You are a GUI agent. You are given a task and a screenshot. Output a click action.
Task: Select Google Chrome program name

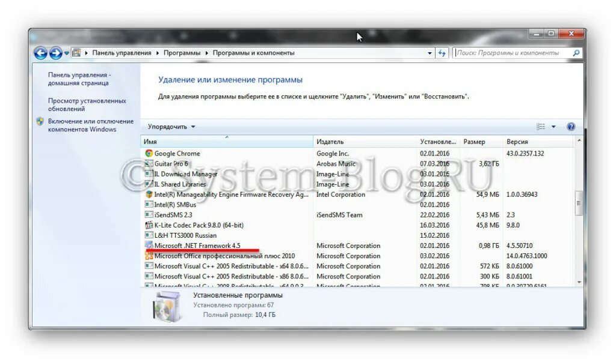[177, 153]
